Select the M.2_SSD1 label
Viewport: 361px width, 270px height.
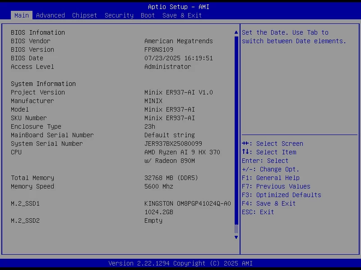tap(25, 204)
